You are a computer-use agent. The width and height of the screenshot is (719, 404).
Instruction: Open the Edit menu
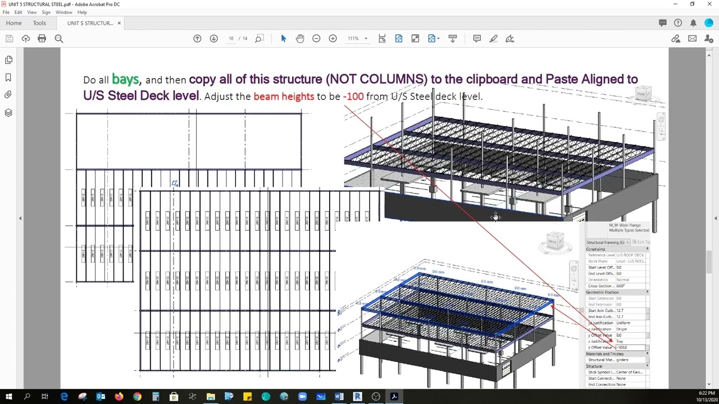19,12
